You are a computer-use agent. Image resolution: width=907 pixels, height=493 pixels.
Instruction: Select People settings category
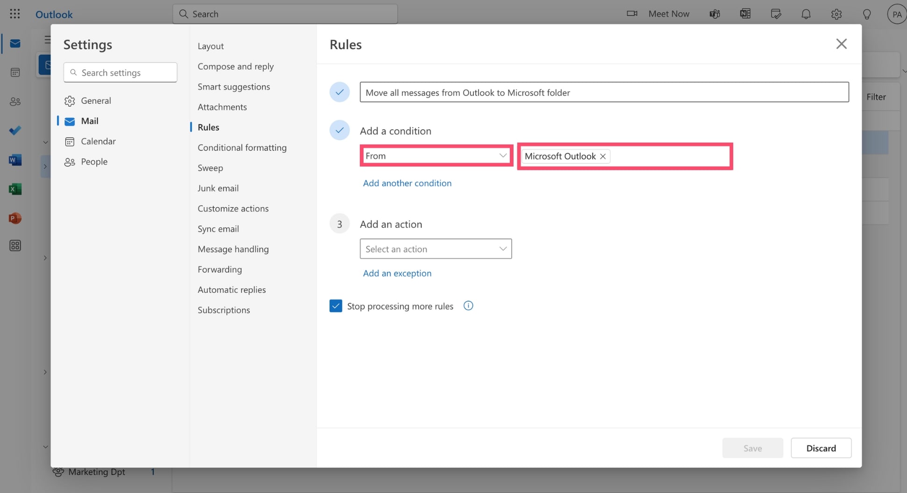point(94,161)
